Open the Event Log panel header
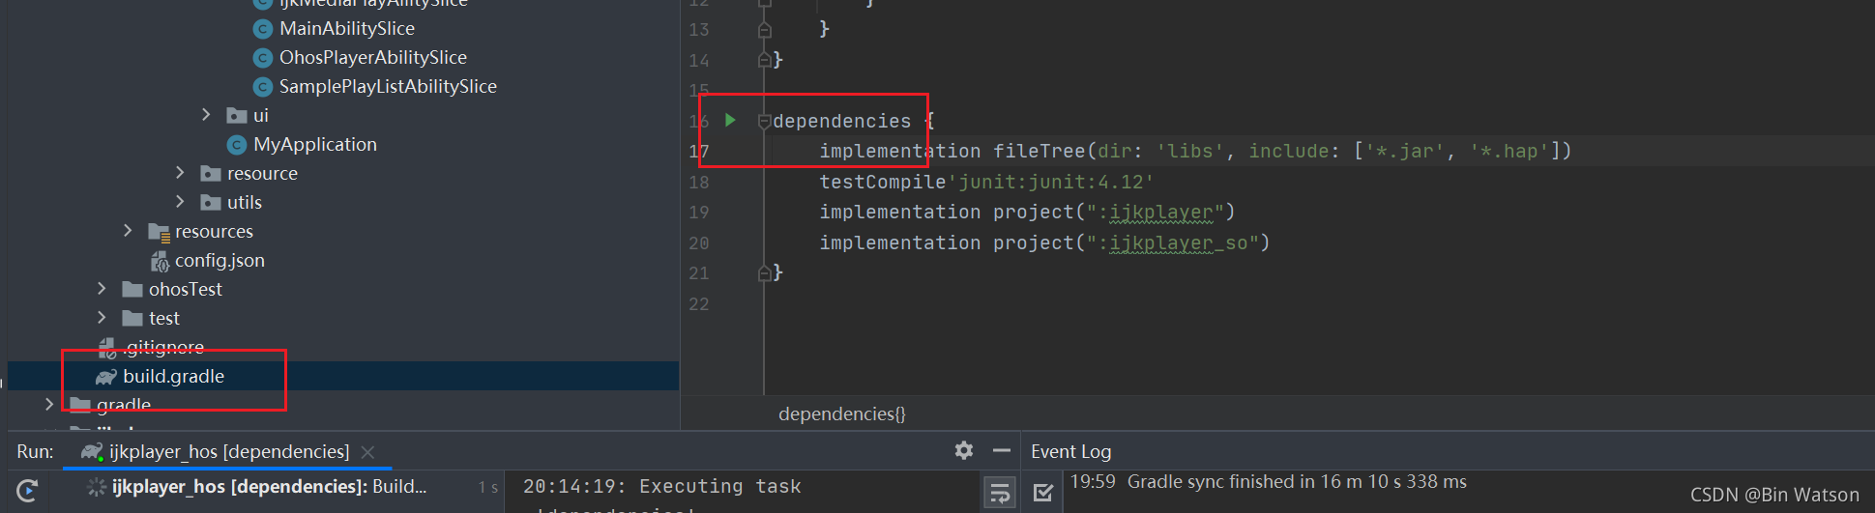Image resolution: width=1875 pixels, height=513 pixels. (1070, 451)
